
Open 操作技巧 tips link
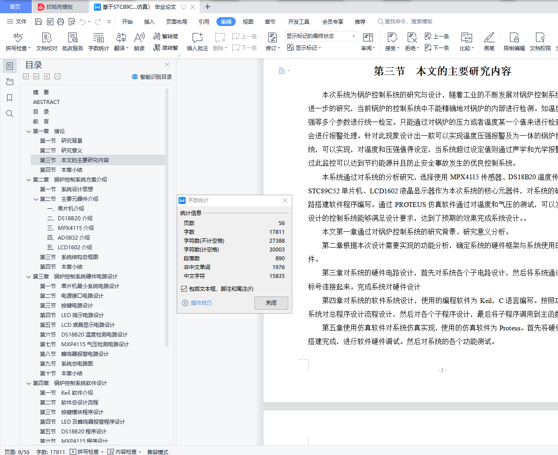[x=197, y=303]
